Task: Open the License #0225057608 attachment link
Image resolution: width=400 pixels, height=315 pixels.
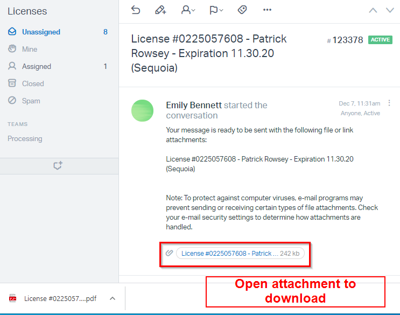Action: click(x=240, y=253)
